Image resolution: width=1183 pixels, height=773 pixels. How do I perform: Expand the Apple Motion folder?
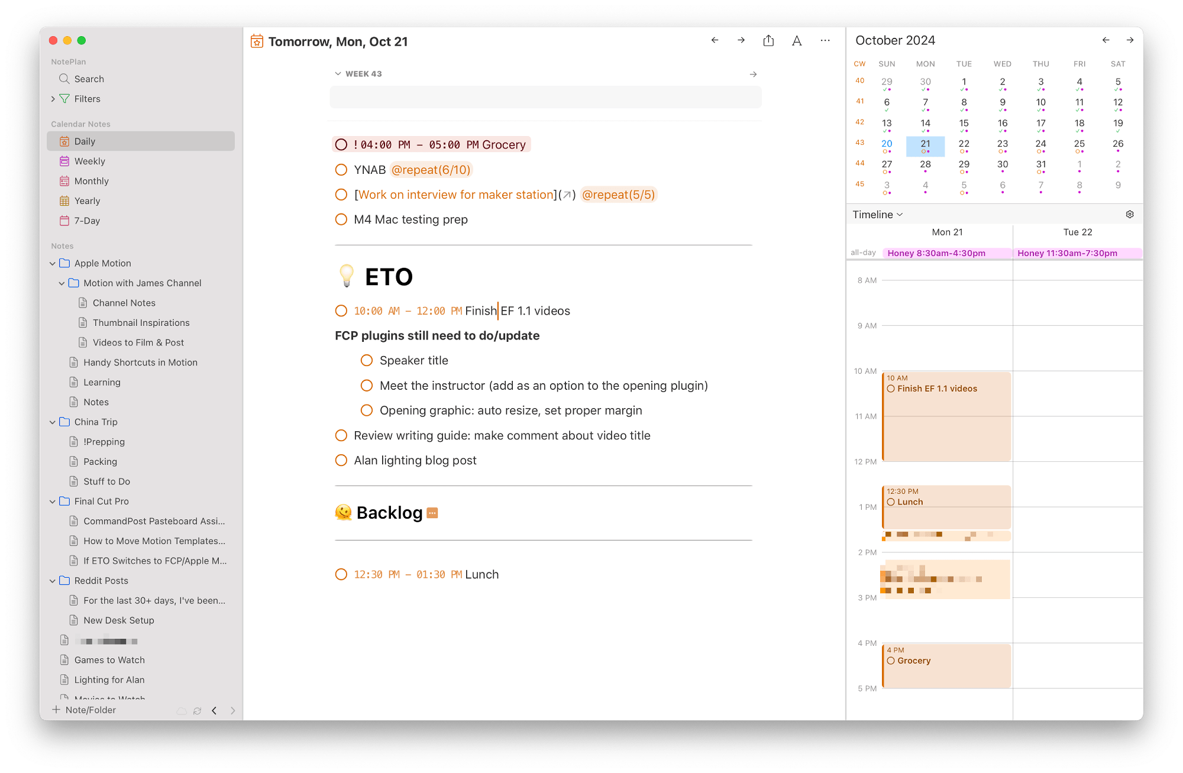pos(53,263)
